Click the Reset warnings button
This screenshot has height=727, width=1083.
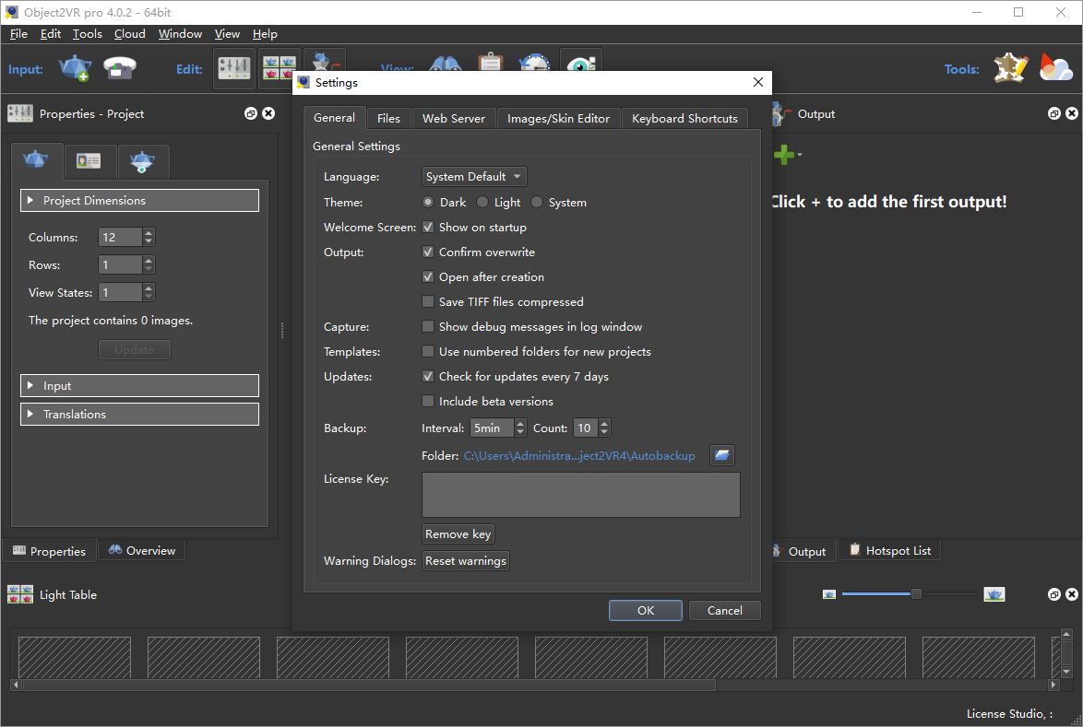(466, 561)
